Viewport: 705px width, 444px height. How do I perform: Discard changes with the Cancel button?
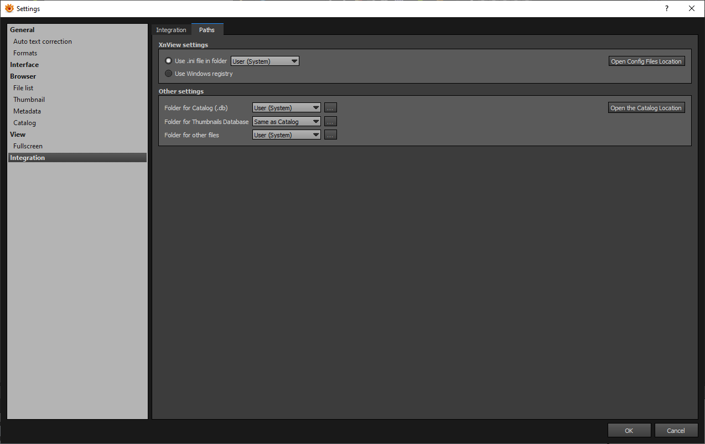676,430
